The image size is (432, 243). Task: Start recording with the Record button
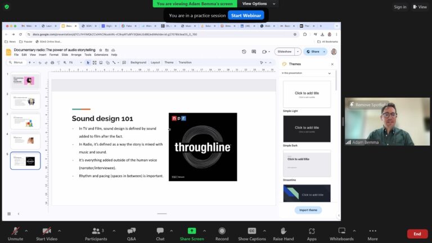click(222, 234)
